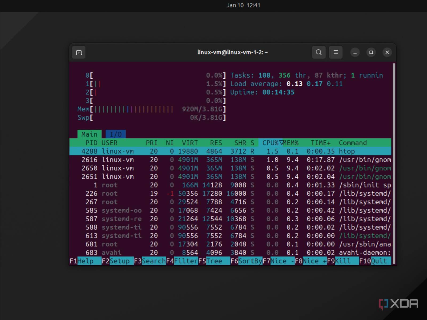
Task: Sort processes by MEM% column header
Action: 291,143
